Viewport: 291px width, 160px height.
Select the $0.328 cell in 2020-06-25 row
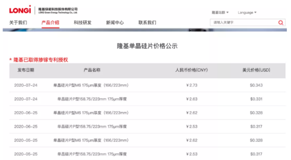pos(256,113)
